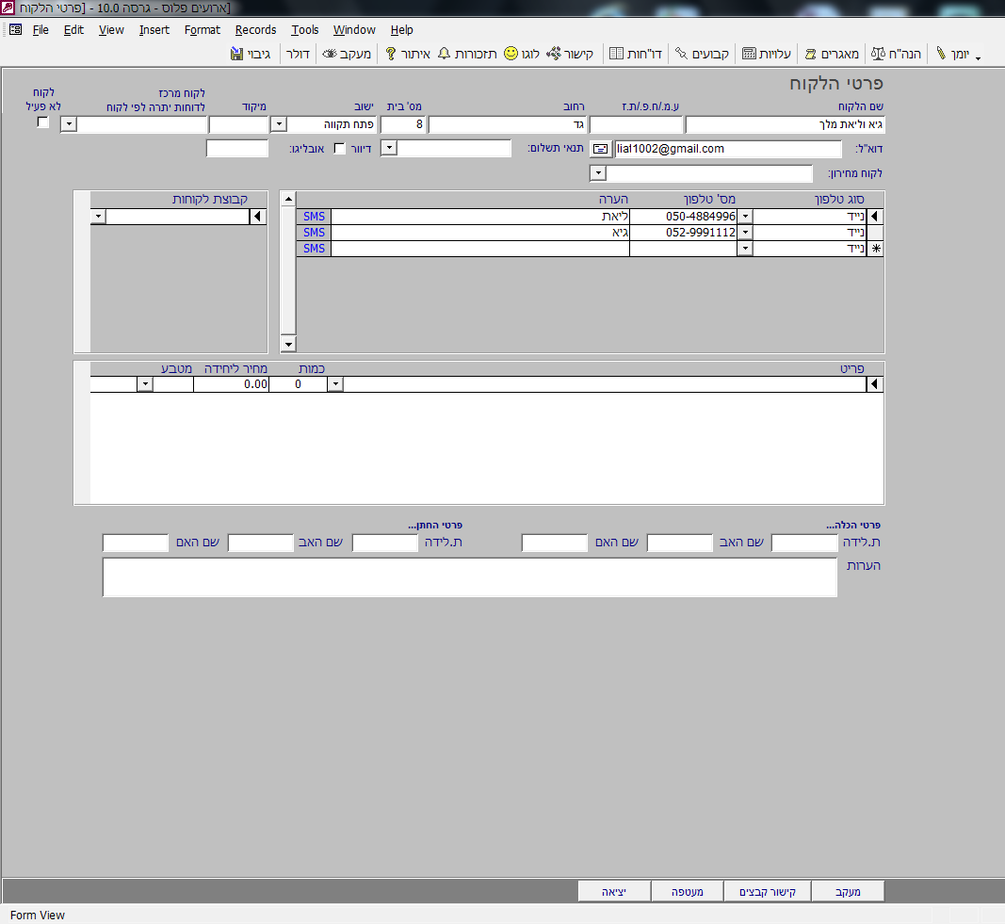Screen dimensions: 1005x924
Task: Open phone type dropdown for 052-9991112
Action: point(745,233)
